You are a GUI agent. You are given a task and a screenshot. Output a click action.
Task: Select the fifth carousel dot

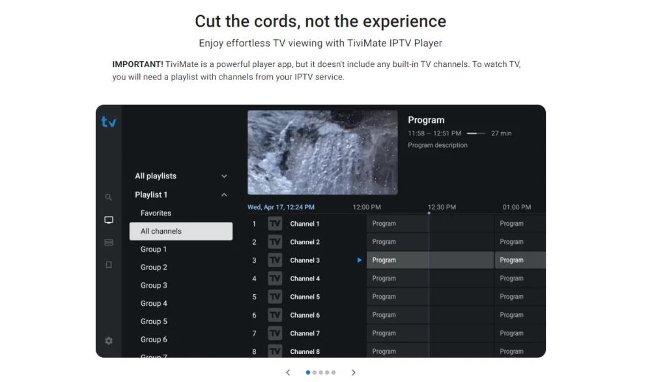tap(333, 372)
